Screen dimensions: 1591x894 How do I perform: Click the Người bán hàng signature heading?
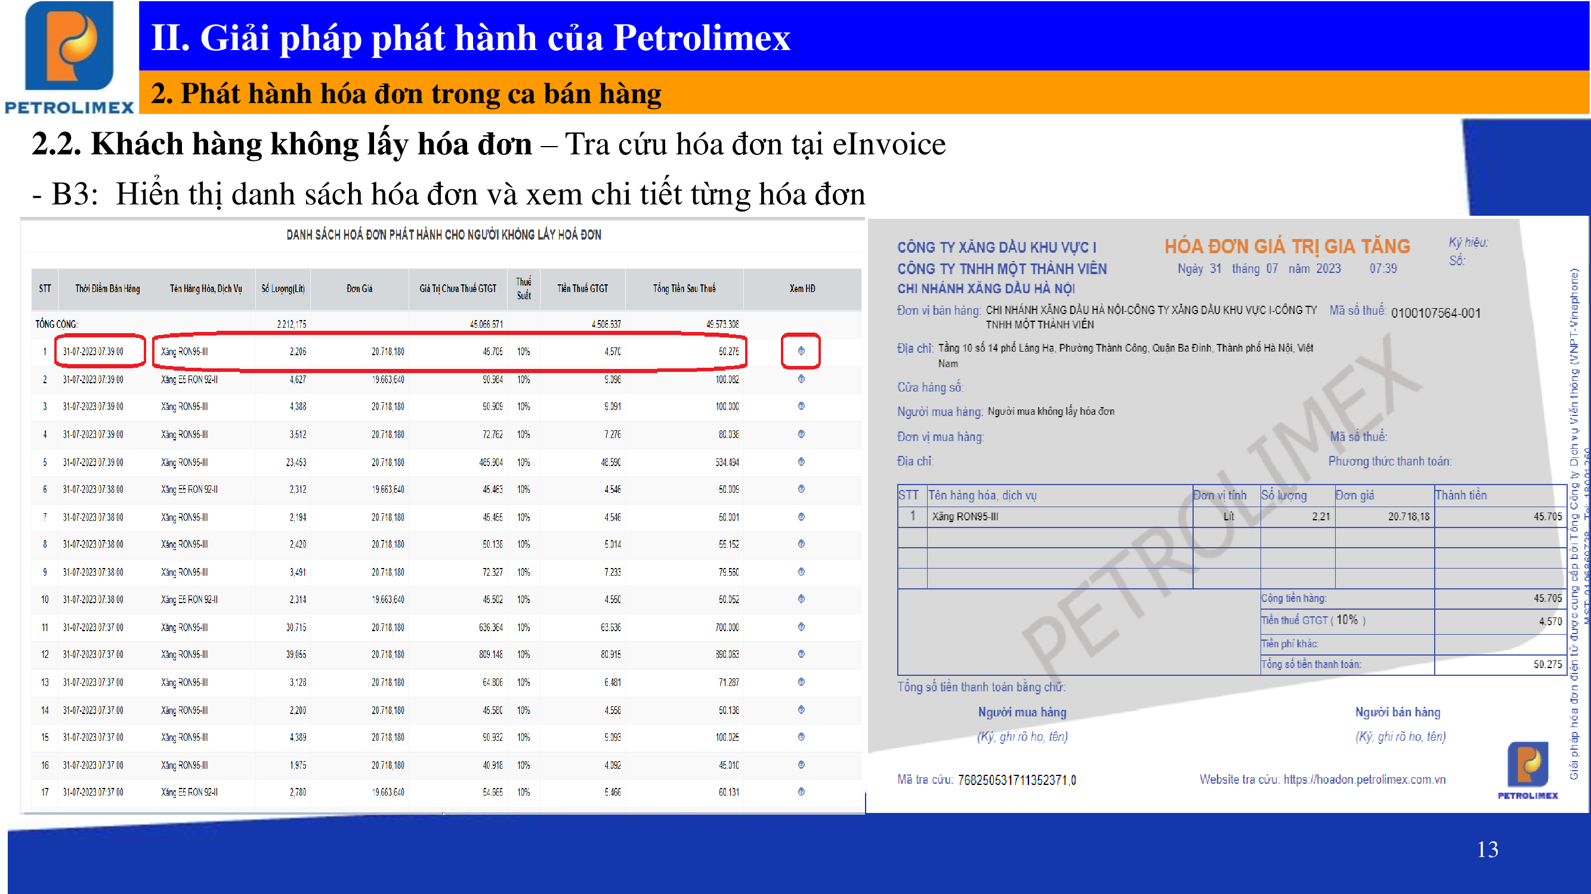tap(1398, 712)
